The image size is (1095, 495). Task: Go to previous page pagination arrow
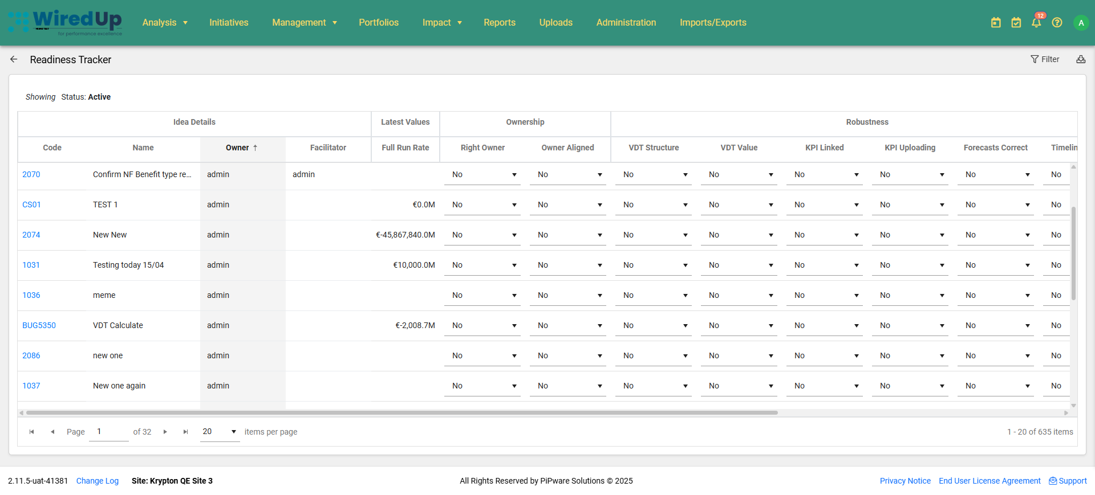pyautogui.click(x=52, y=432)
